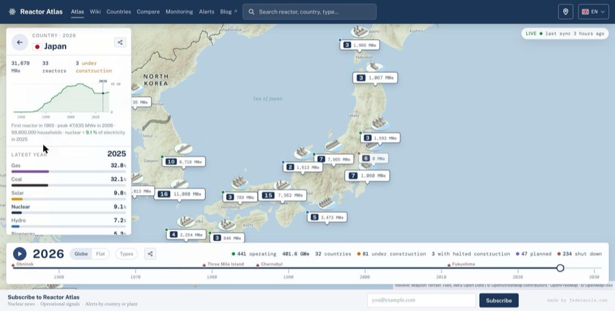
Task: Click the Gas 32.8% share bar
Action: 68,172
